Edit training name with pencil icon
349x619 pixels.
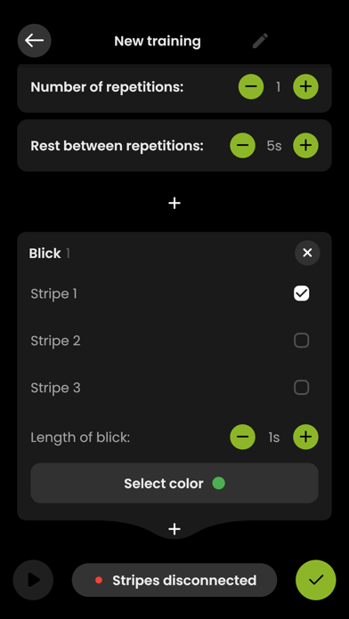pyautogui.click(x=261, y=41)
